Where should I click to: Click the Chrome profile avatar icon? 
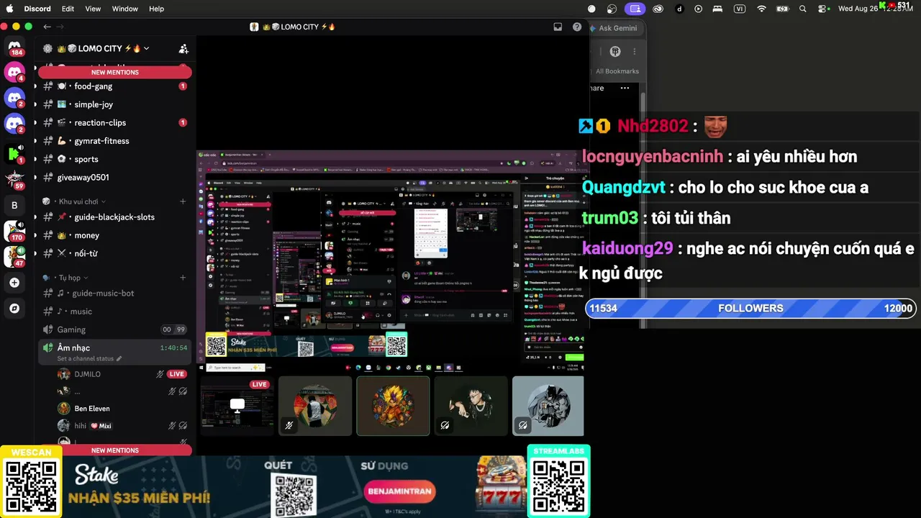[615, 52]
